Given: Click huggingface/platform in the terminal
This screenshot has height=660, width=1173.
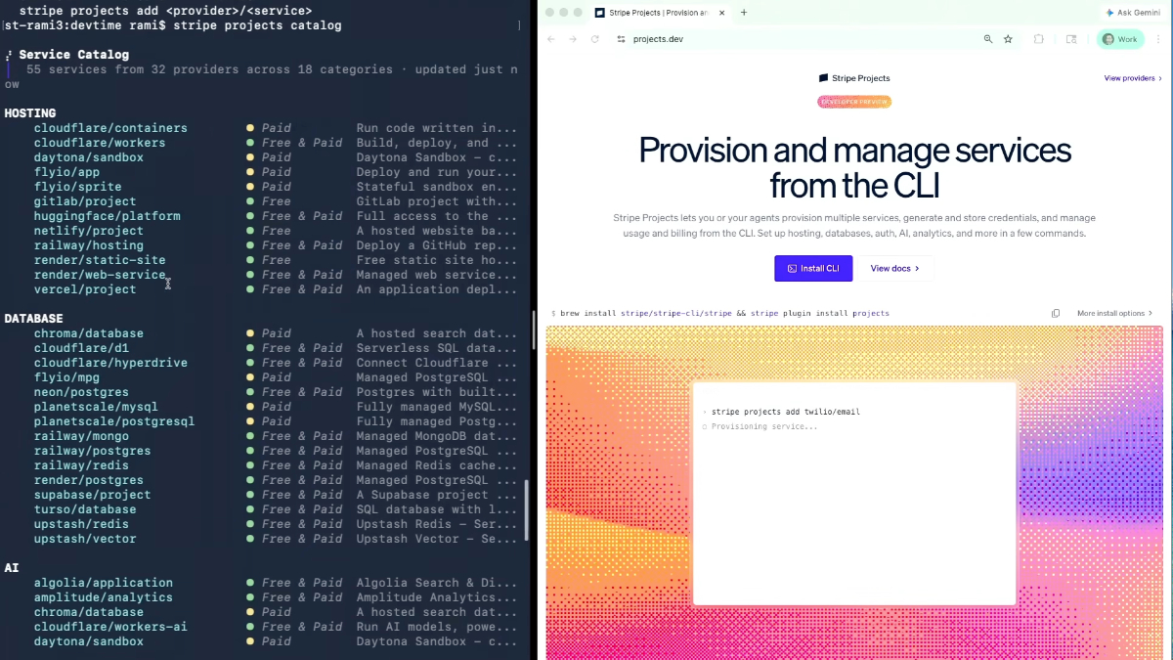Looking at the screenshot, I should click(107, 216).
